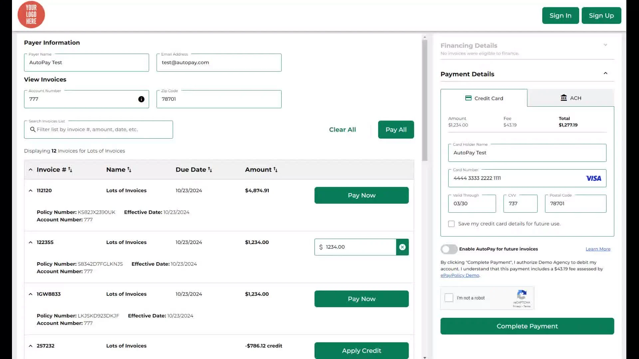Check the I'm not a robot box
639x359 pixels.
pos(449,298)
